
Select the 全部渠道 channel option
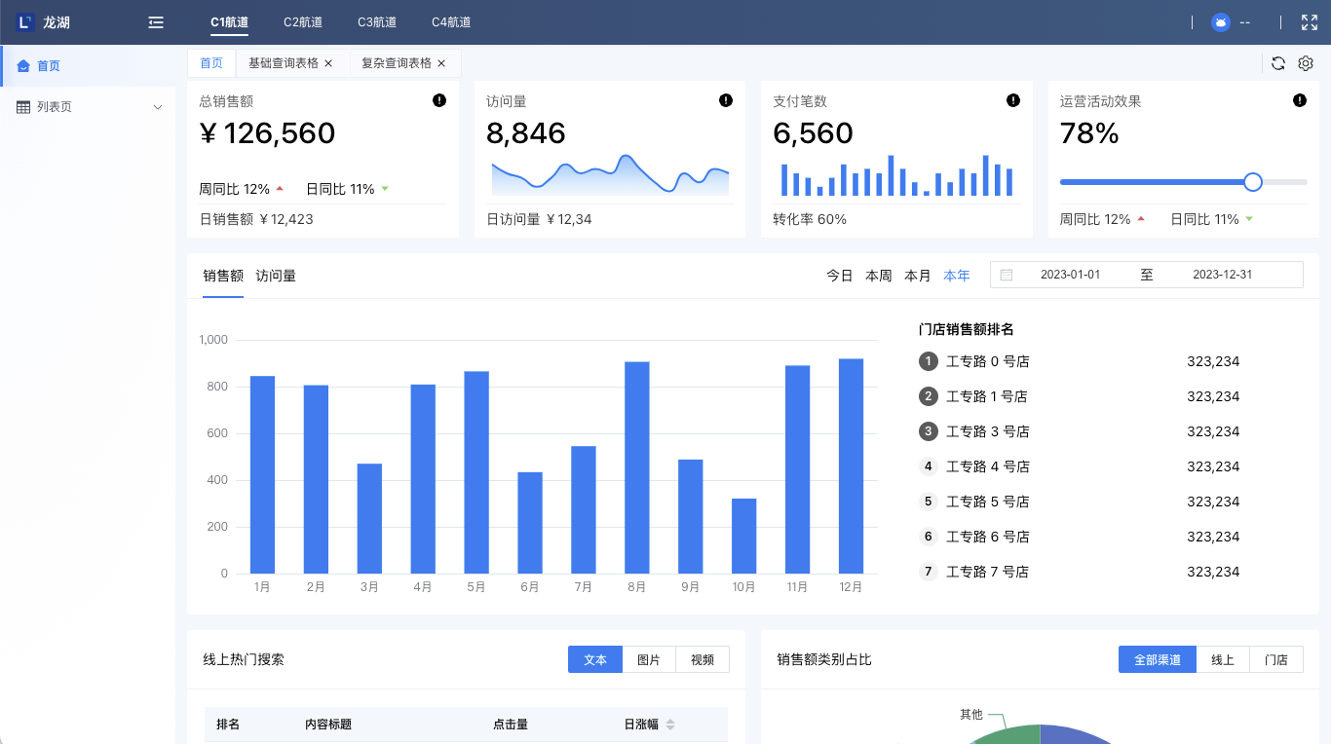(x=1158, y=659)
